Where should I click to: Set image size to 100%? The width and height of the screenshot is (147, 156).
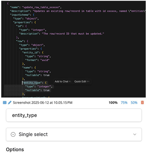(x=113, y=103)
